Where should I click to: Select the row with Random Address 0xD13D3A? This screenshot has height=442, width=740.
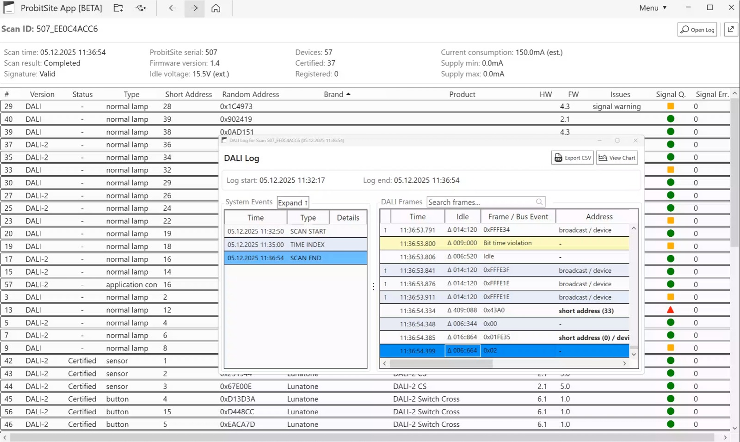pos(365,399)
